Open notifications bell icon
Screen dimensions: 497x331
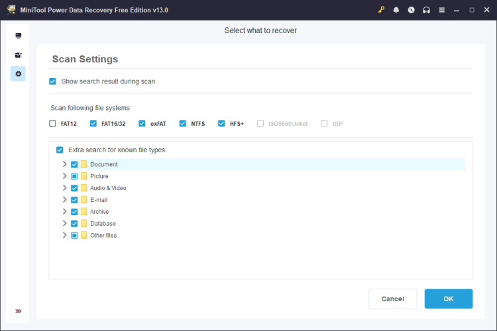396,10
